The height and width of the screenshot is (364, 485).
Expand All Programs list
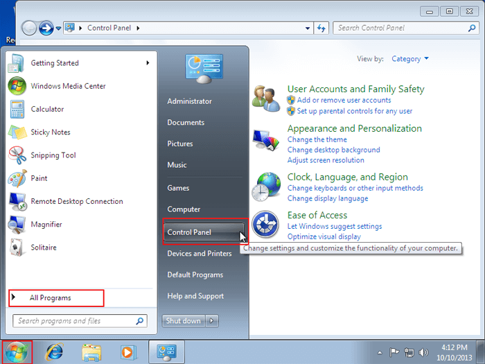coord(56,297)
